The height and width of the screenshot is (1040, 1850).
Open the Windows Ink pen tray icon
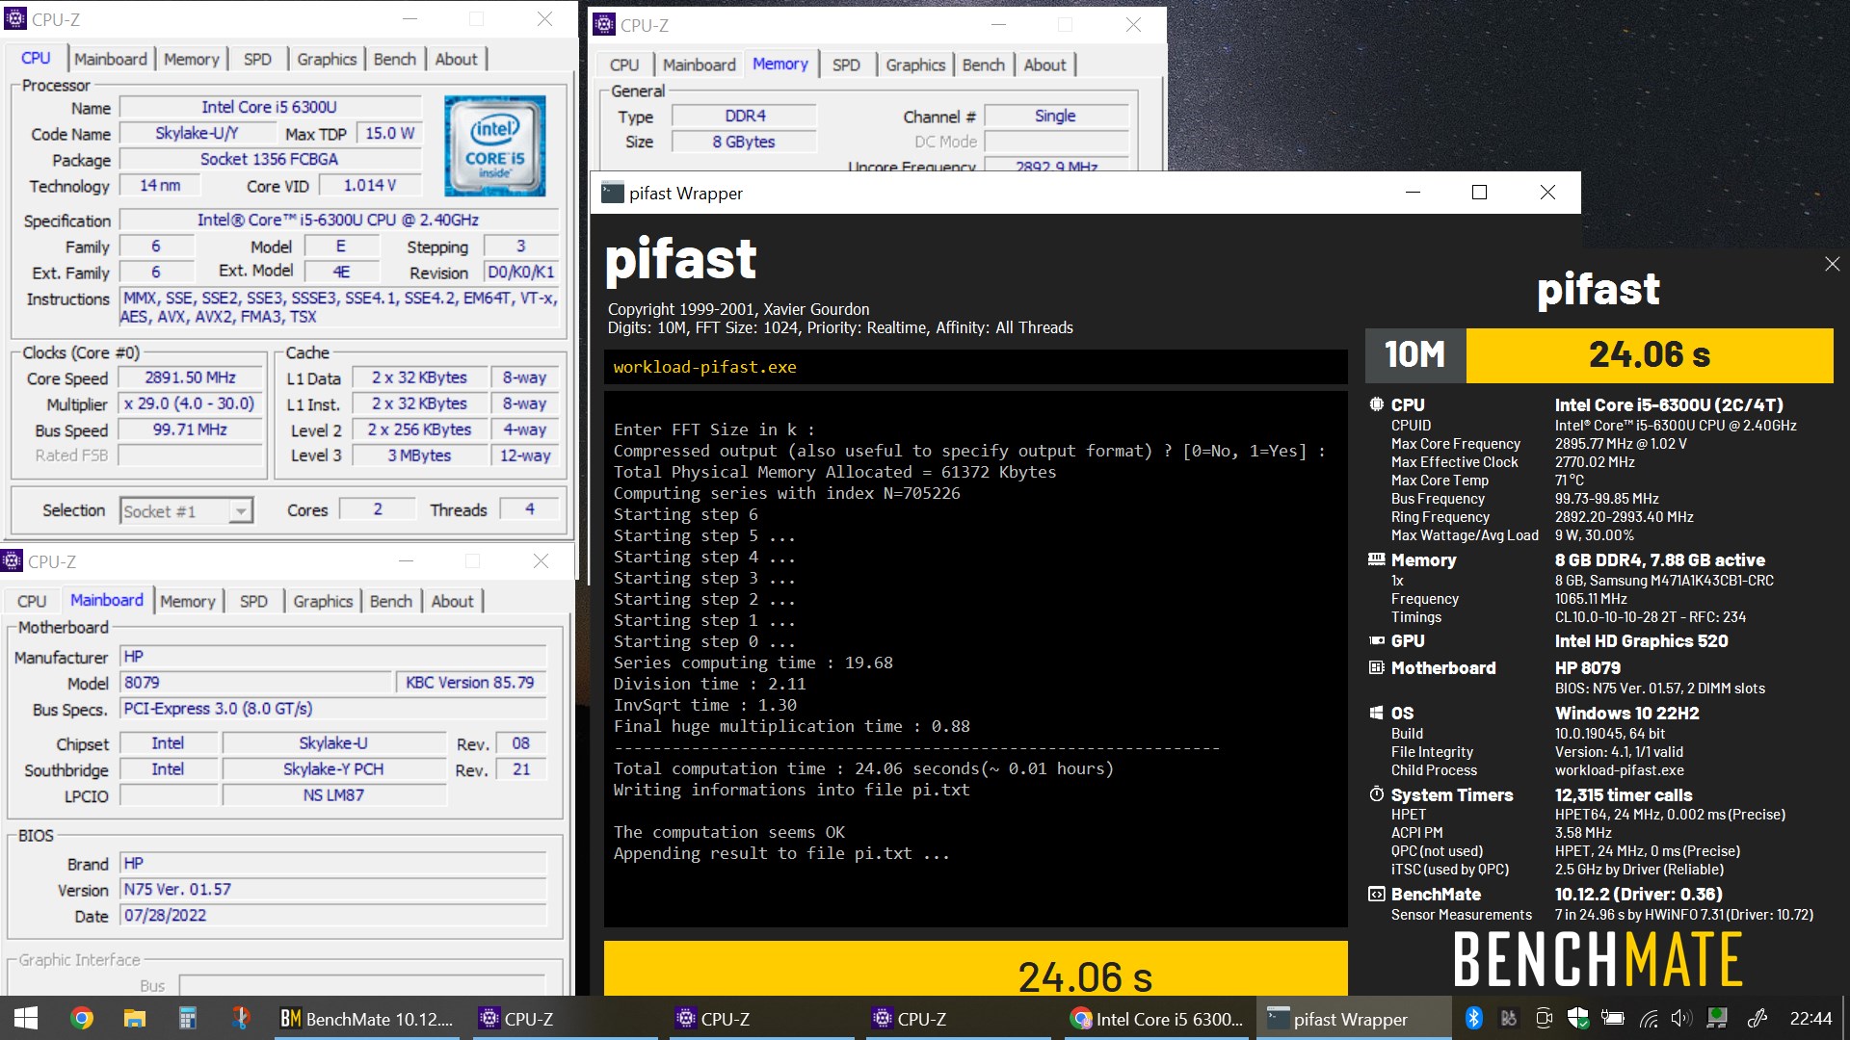point(1757,1018)
